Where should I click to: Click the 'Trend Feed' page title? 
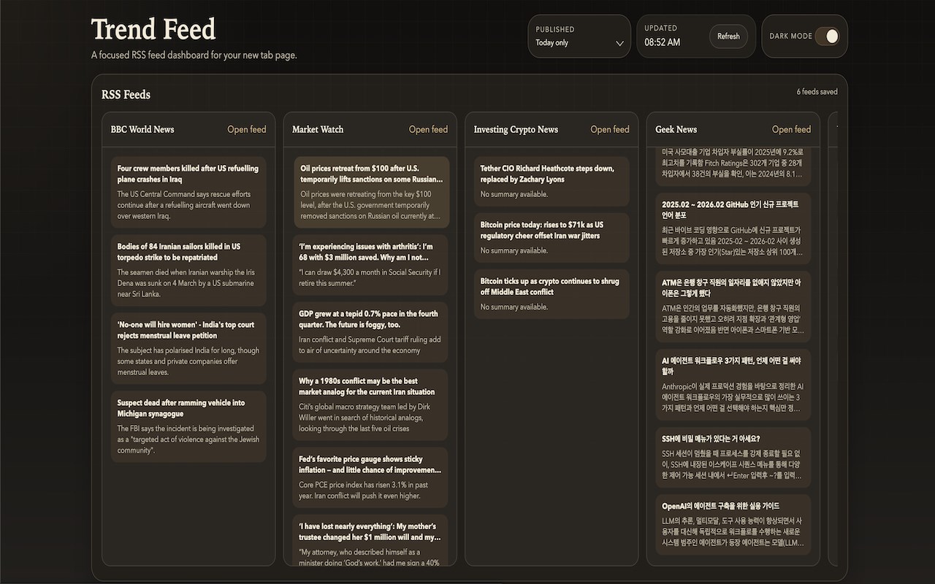153,29
